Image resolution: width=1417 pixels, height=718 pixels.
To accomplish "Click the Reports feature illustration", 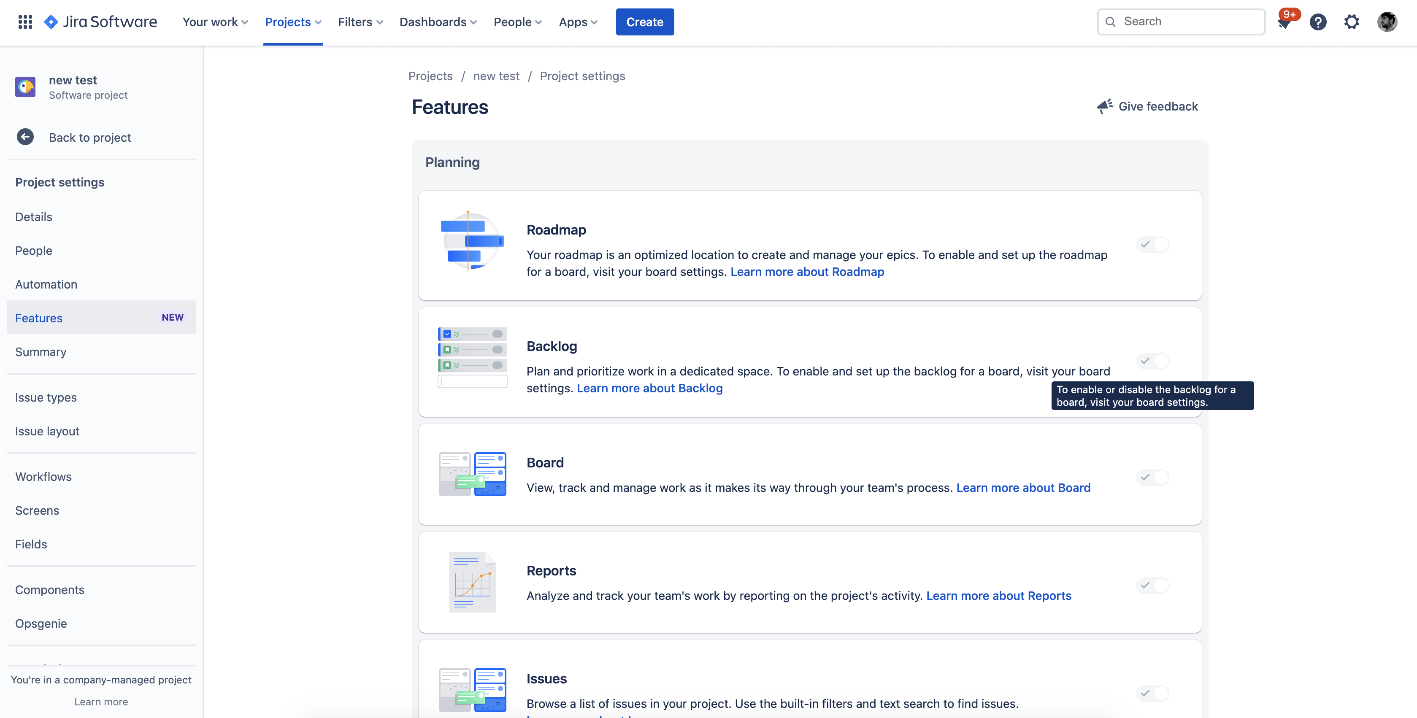I will (472, 582).
